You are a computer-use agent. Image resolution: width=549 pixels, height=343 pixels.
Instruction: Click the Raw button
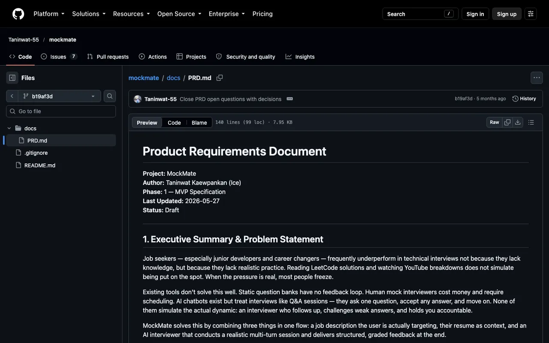495,122
